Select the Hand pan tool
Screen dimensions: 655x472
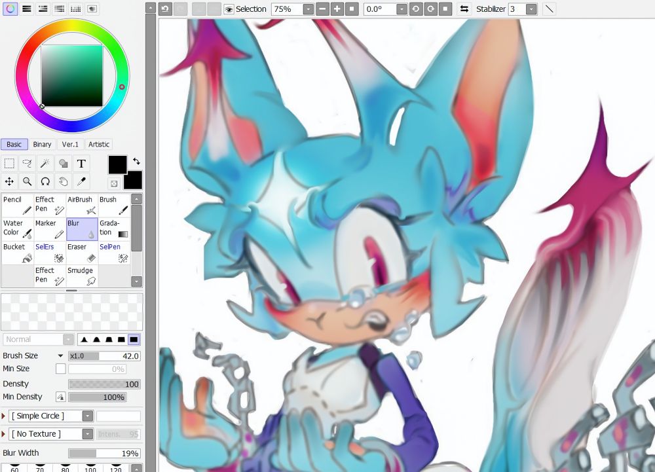pyautogui.click(x=63, y=181)
